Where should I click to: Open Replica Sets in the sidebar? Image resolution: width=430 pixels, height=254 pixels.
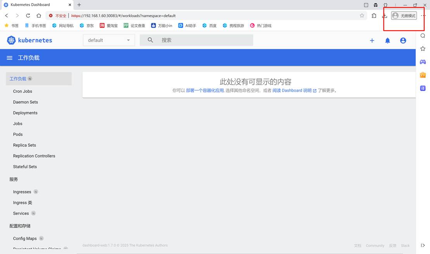[x=24, y=145]
